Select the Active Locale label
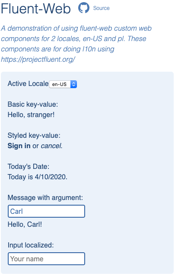 [x=28, y=84]
